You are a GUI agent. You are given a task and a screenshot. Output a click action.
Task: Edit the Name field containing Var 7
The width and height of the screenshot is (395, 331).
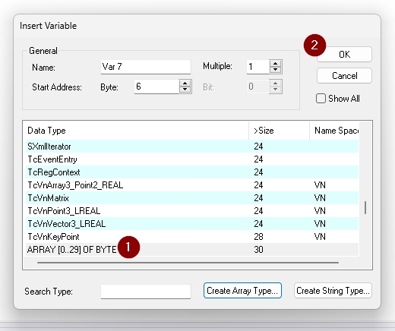(146, 67)
